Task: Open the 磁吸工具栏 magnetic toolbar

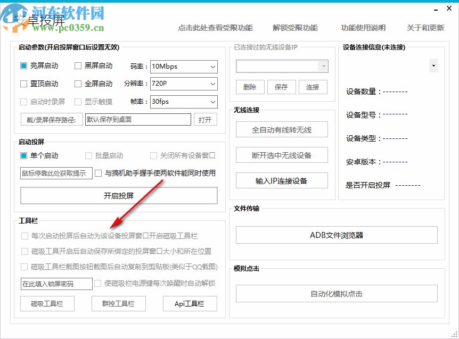Action: pyautogui.click(x=47, y=303)
